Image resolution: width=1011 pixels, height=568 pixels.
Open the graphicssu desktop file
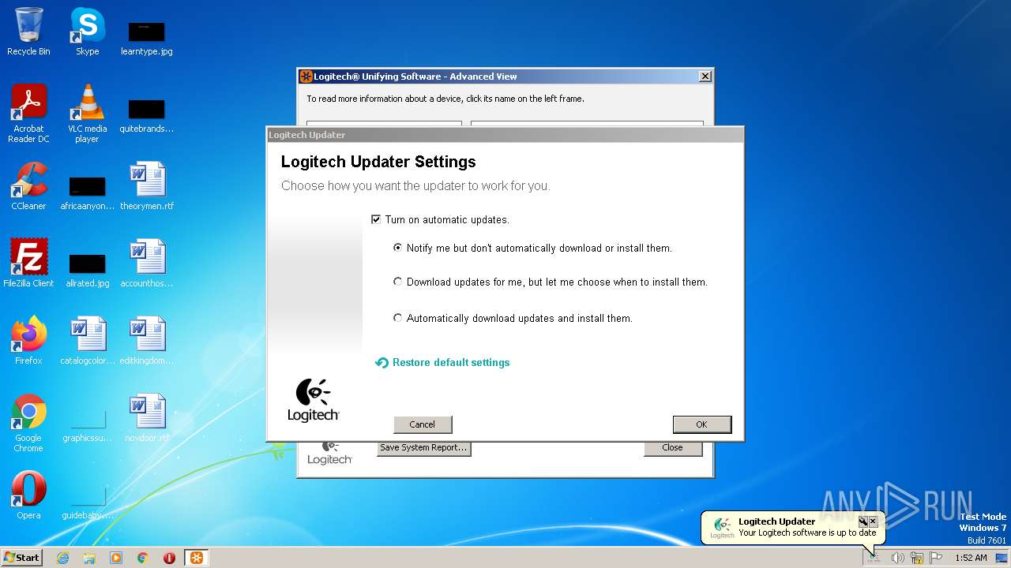[88, 424]
